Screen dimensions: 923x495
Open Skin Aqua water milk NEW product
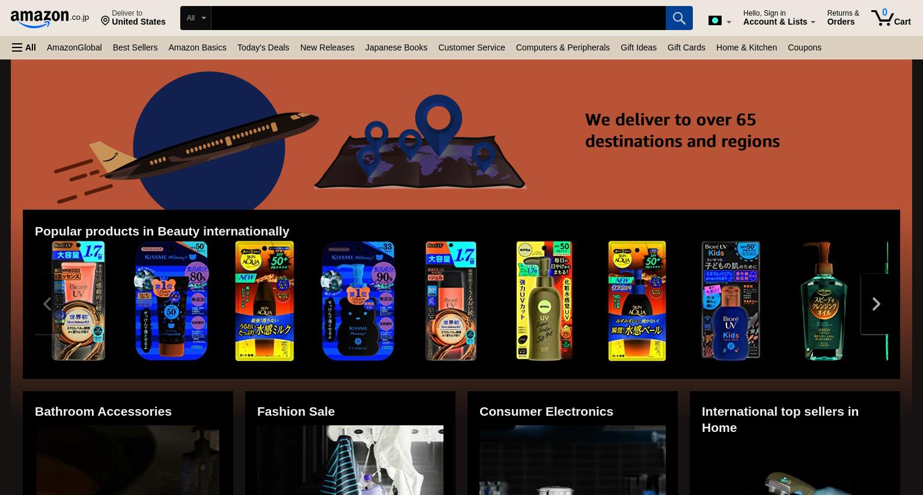point(264,301)
